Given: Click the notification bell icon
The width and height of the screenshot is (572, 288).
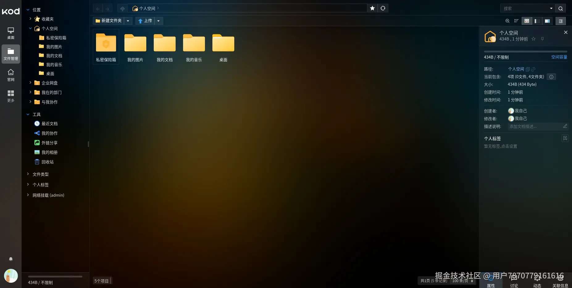Looking at the screenshot, I should [x=11, y=259].
